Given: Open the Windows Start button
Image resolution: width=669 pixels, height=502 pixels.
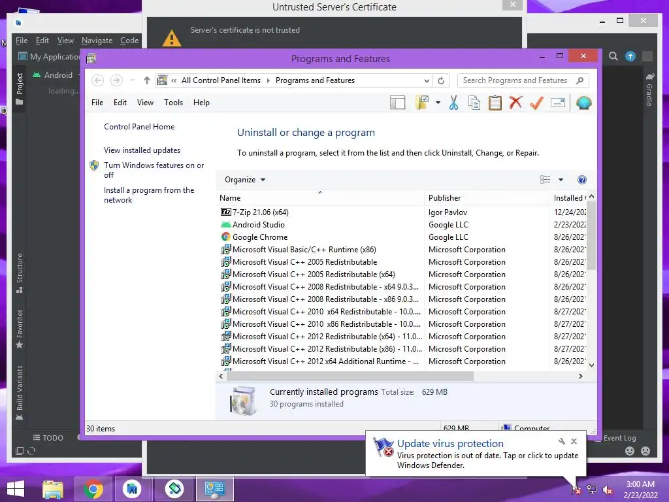Looking at the screenshot, I should tap(16, 489).
